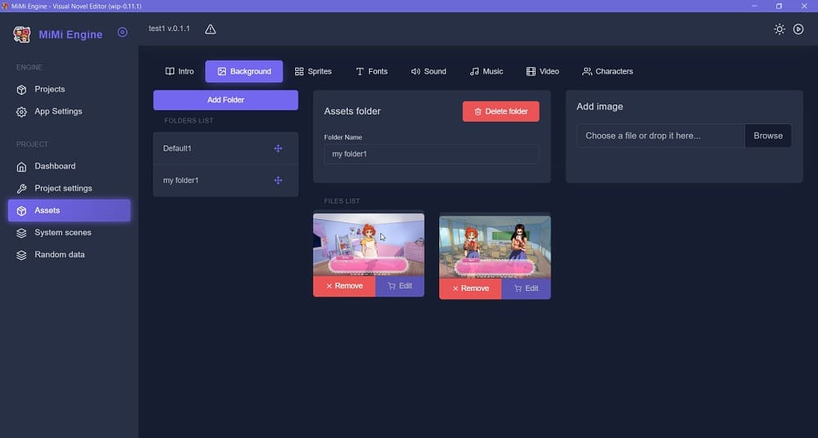Switch to the Sprites tab

pos(313,72)
